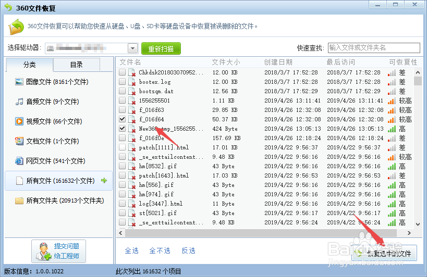Click the quick search input field

coord(374,48)
